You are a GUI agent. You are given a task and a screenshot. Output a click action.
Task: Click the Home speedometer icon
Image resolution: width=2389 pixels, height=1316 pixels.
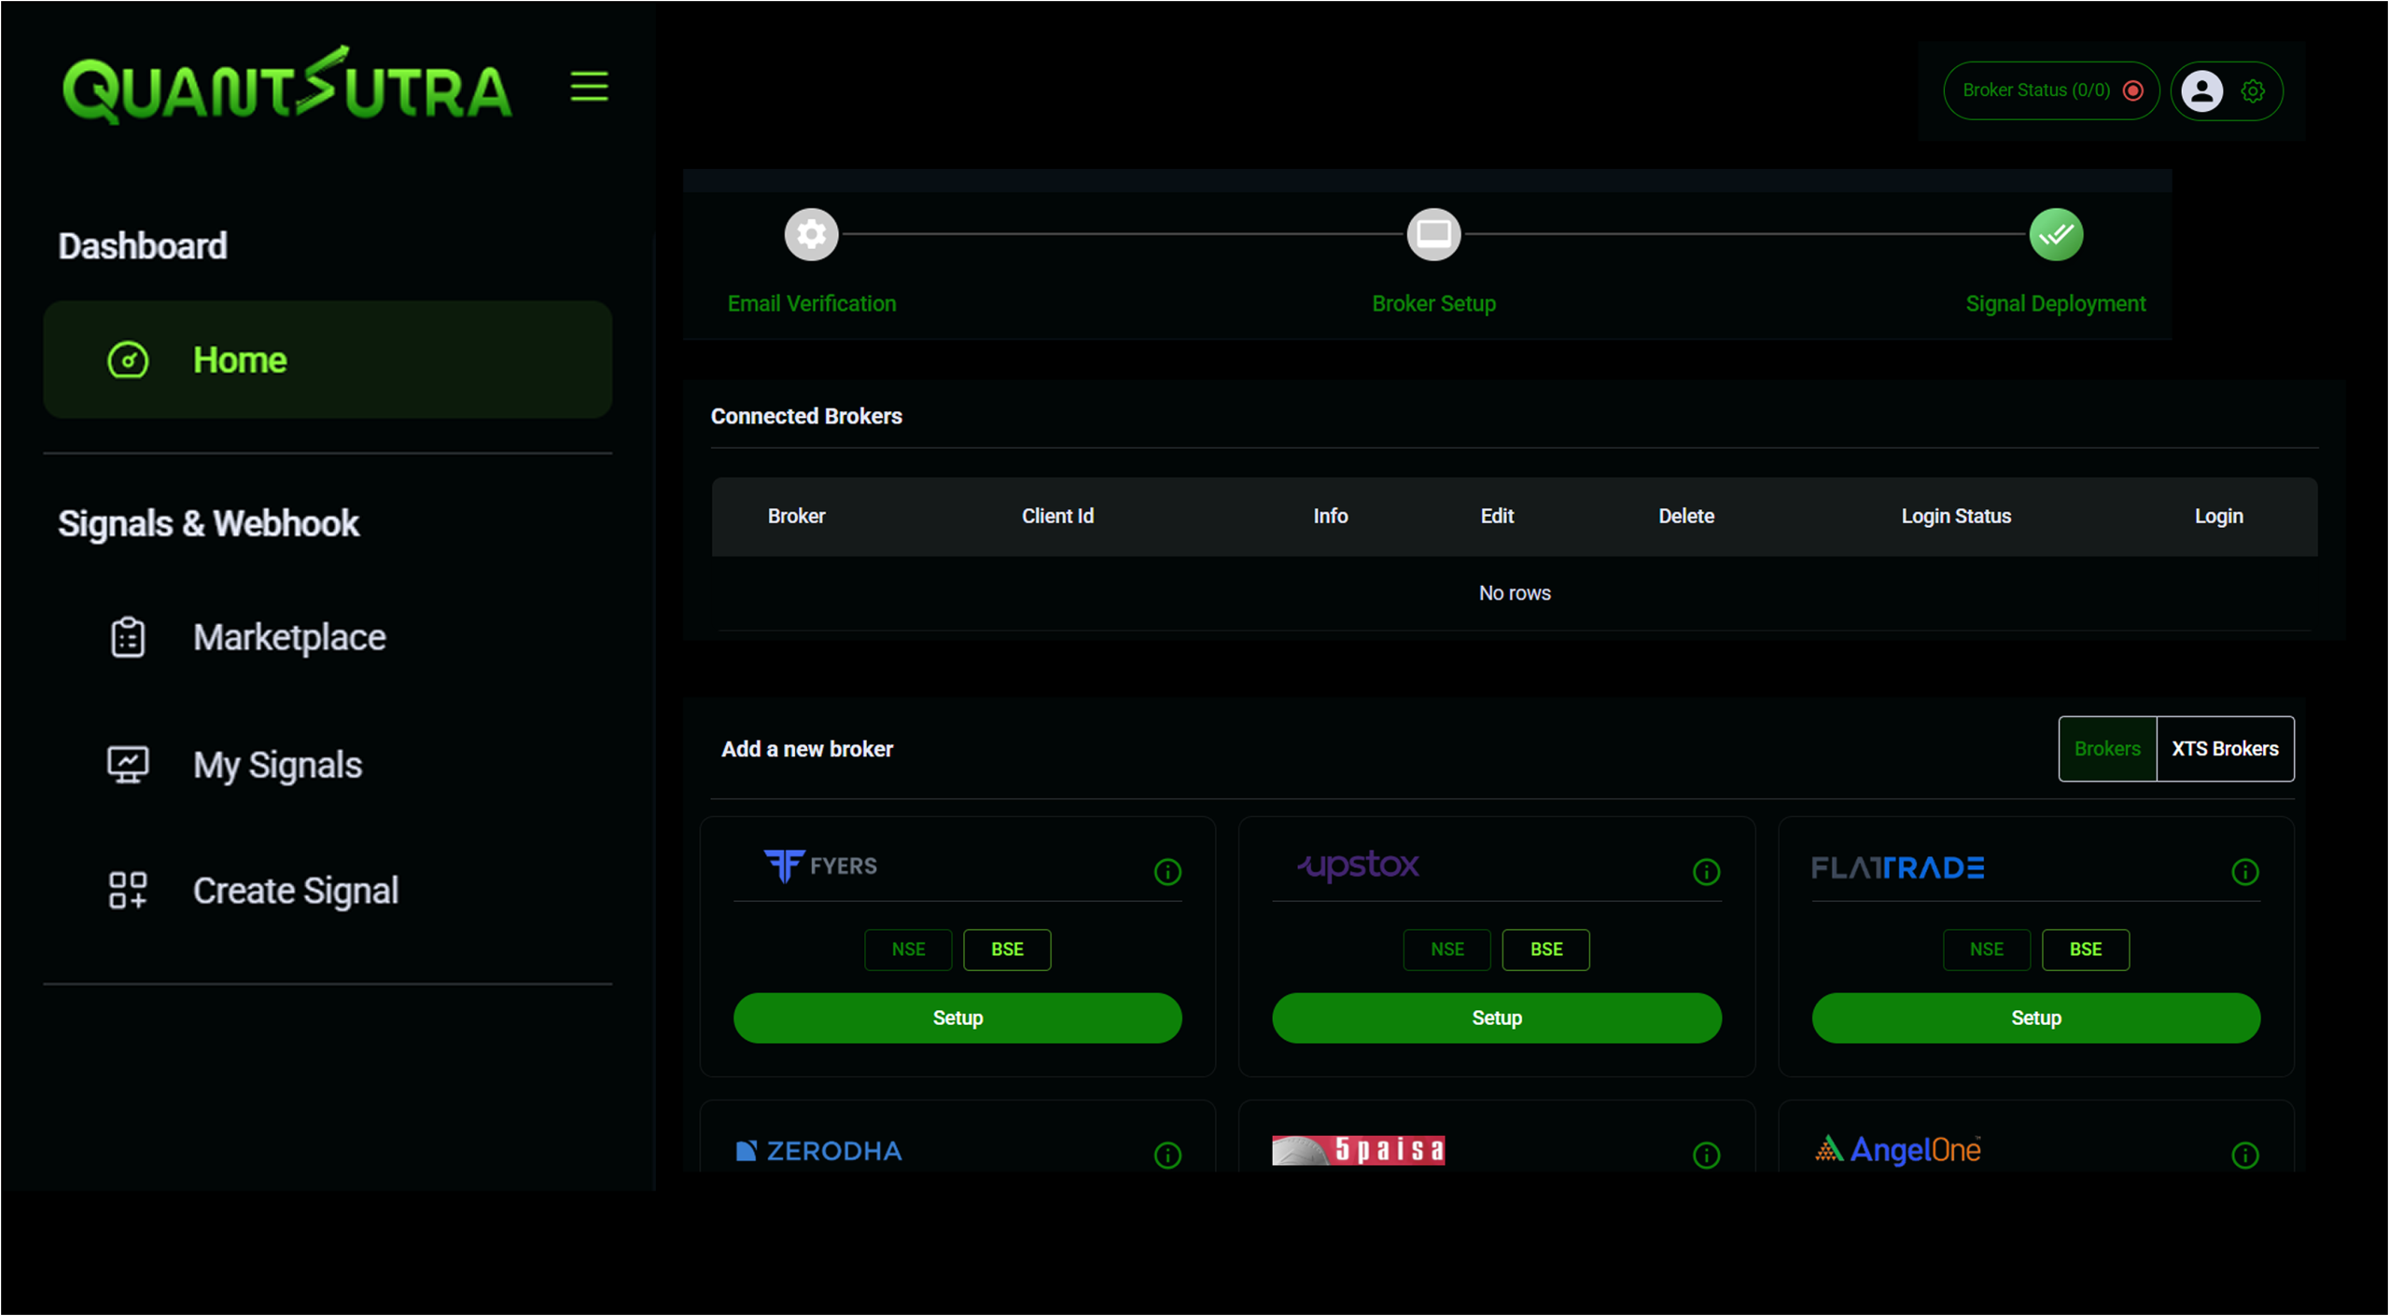pyautogui.click(x=128, y=360)
